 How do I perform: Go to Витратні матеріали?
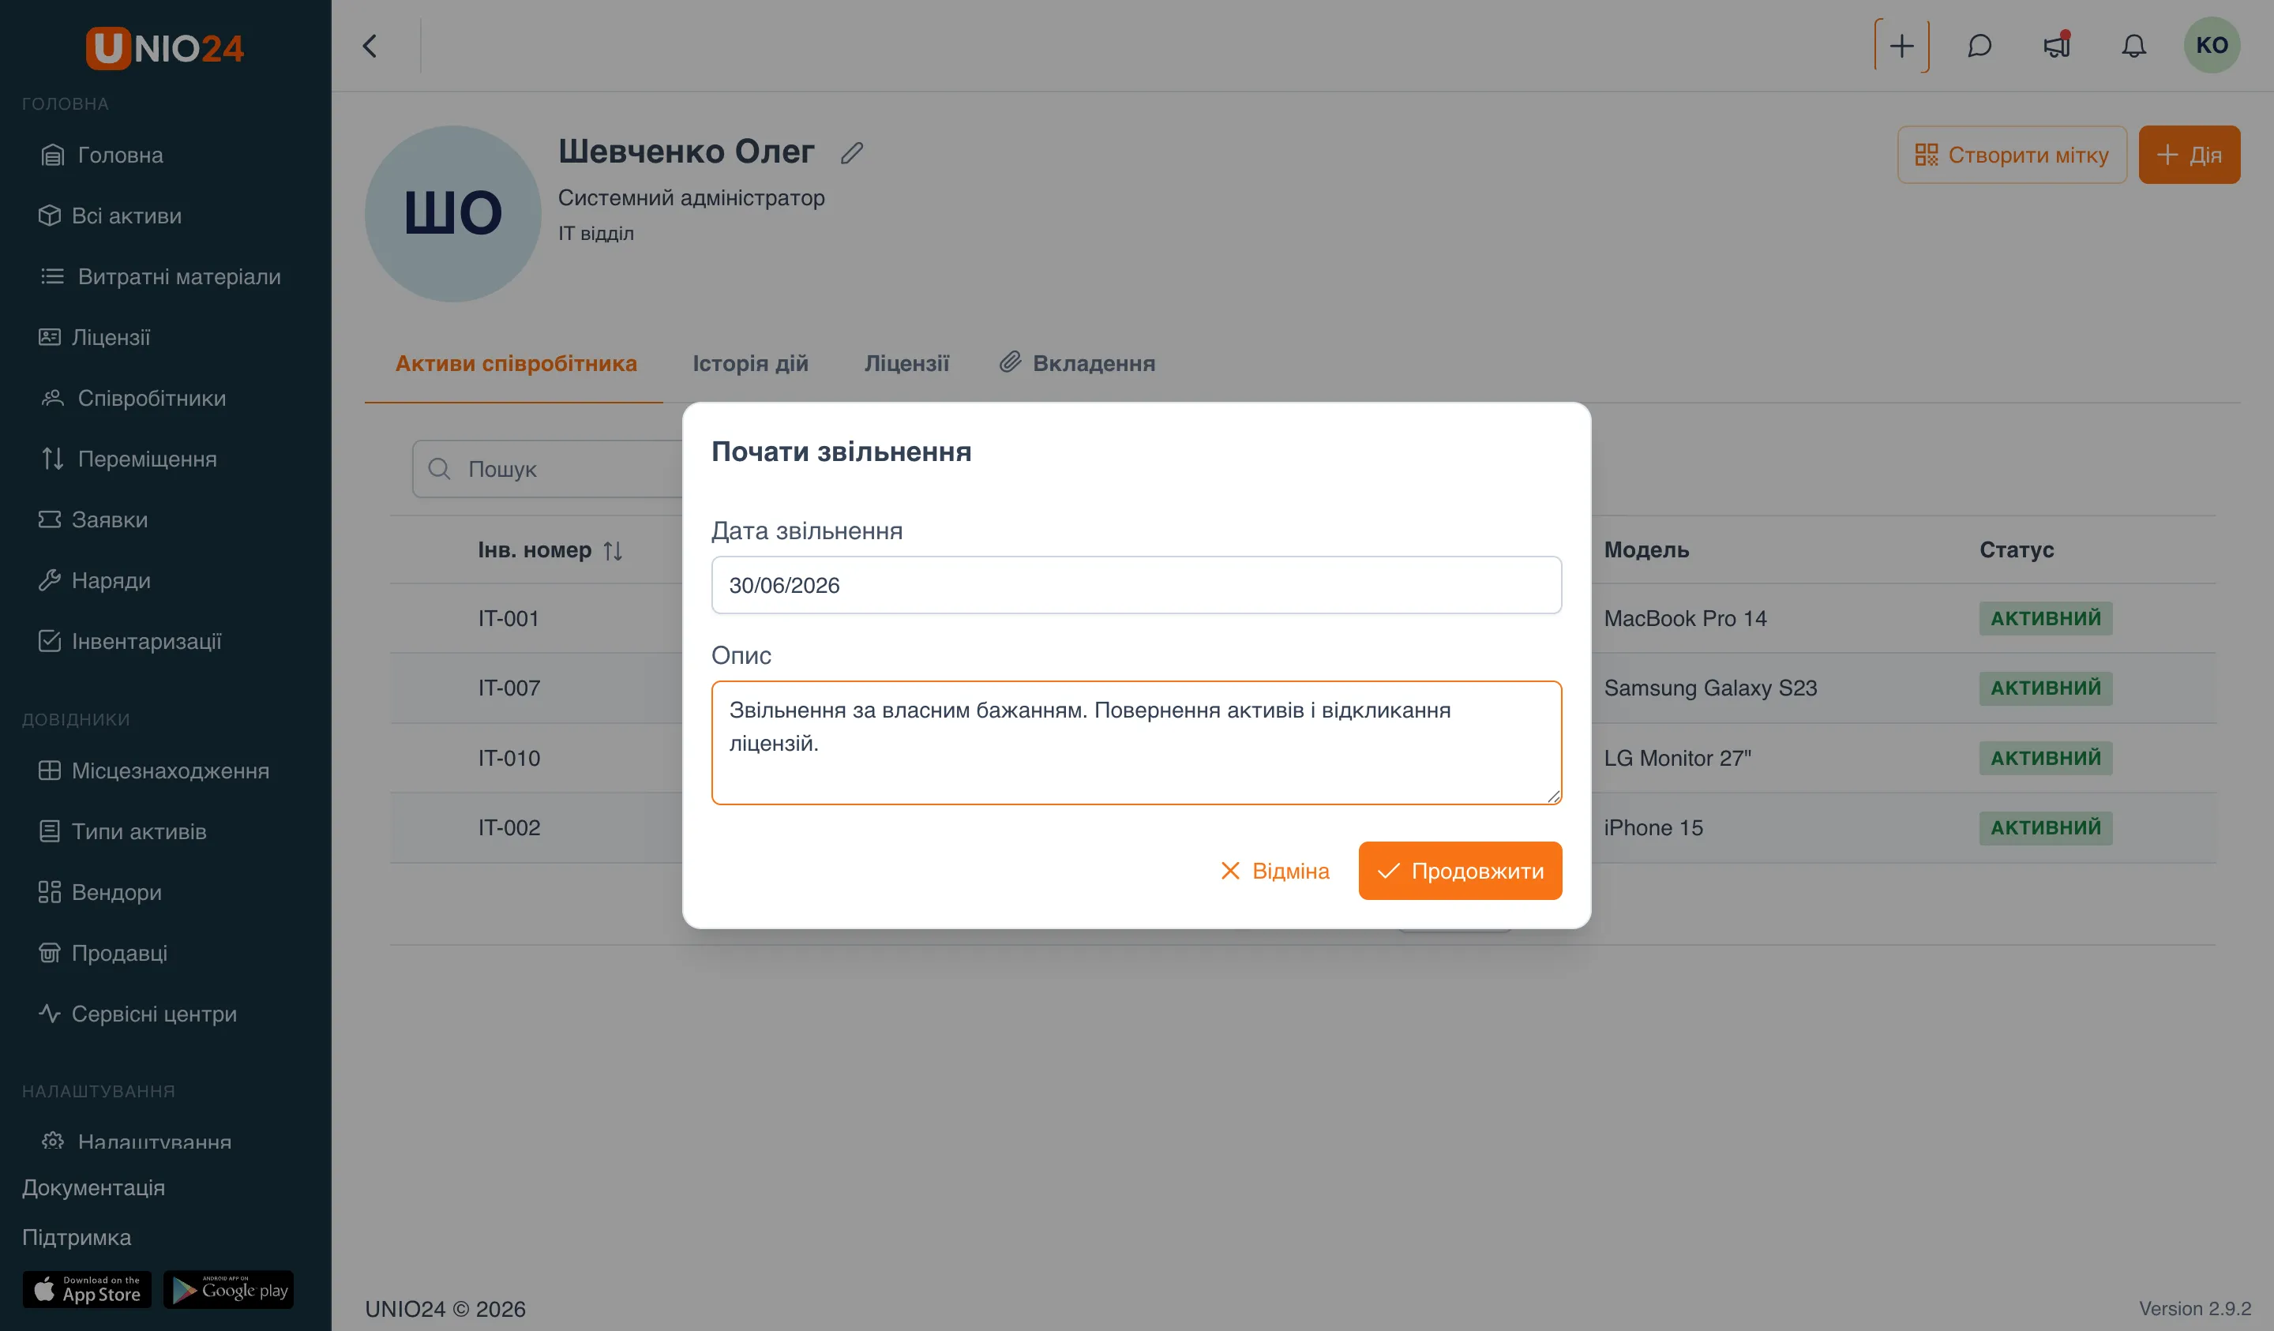tap(160, 276)
